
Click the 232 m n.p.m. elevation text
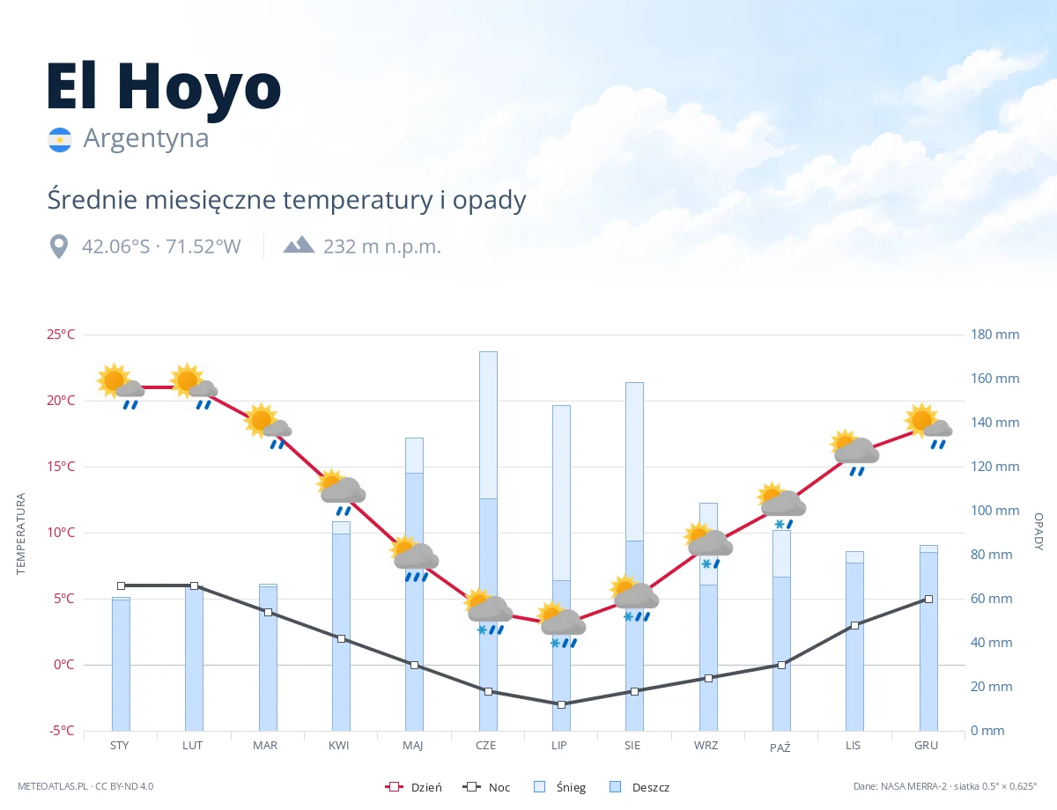[x=382, y=247]
